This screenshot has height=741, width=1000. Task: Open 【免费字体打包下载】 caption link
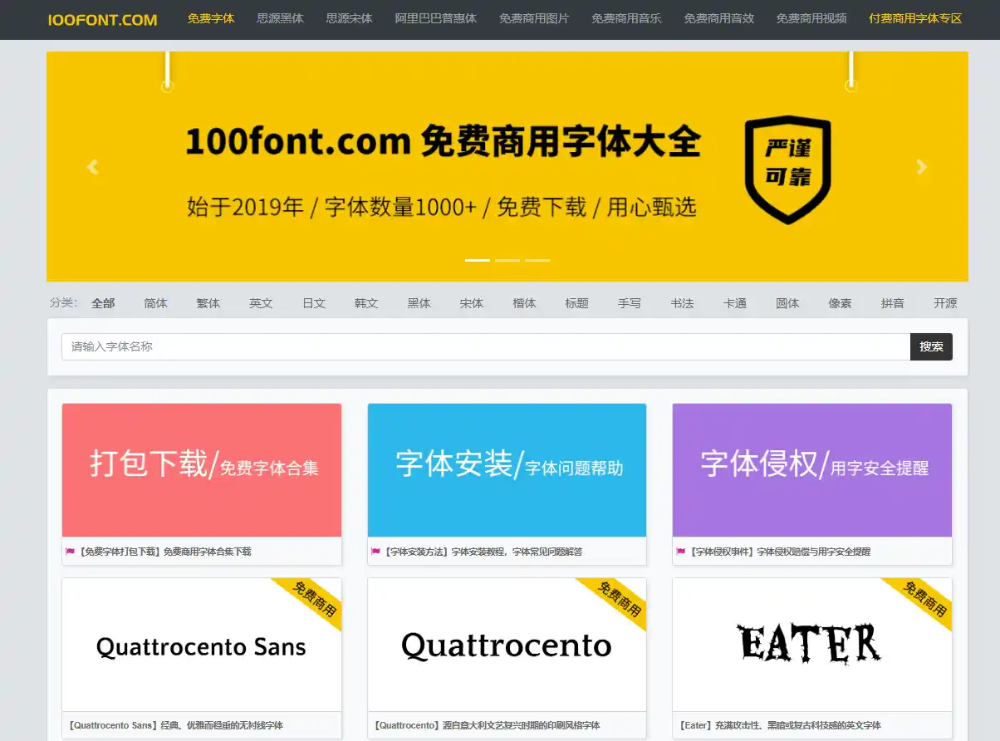coord(164,552)
